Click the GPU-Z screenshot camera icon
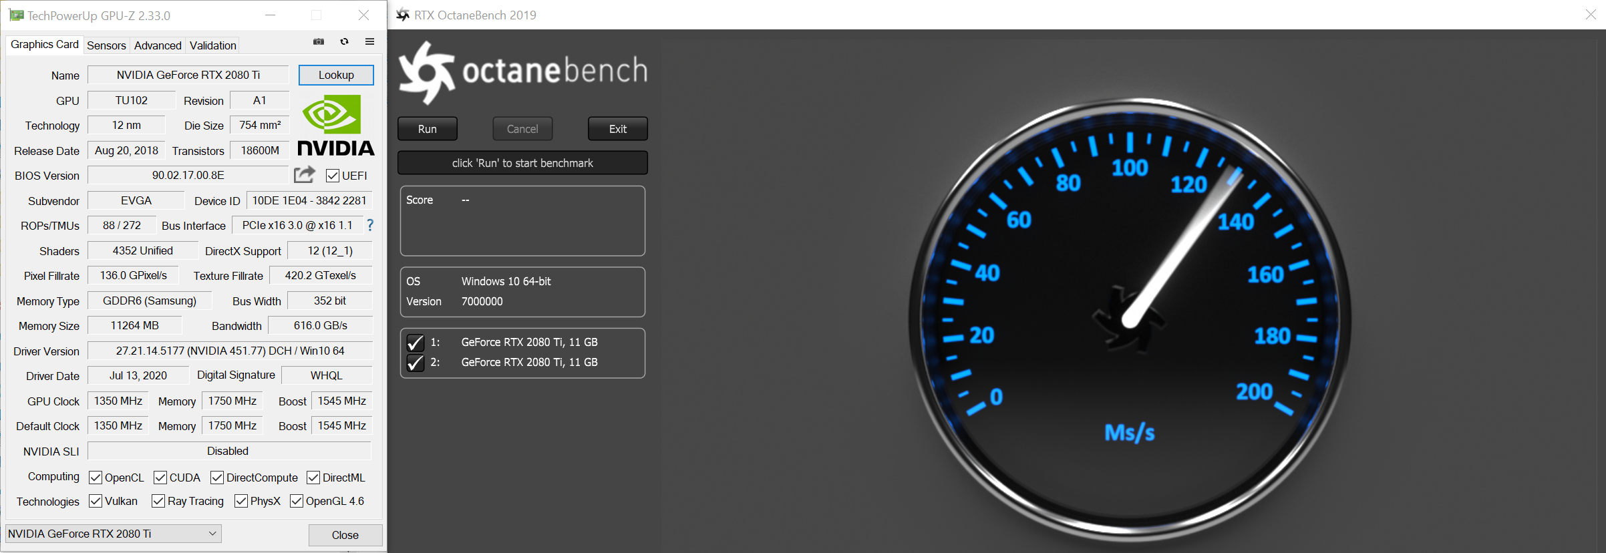This screenshot has width=1606, height=553. point(319,42)
